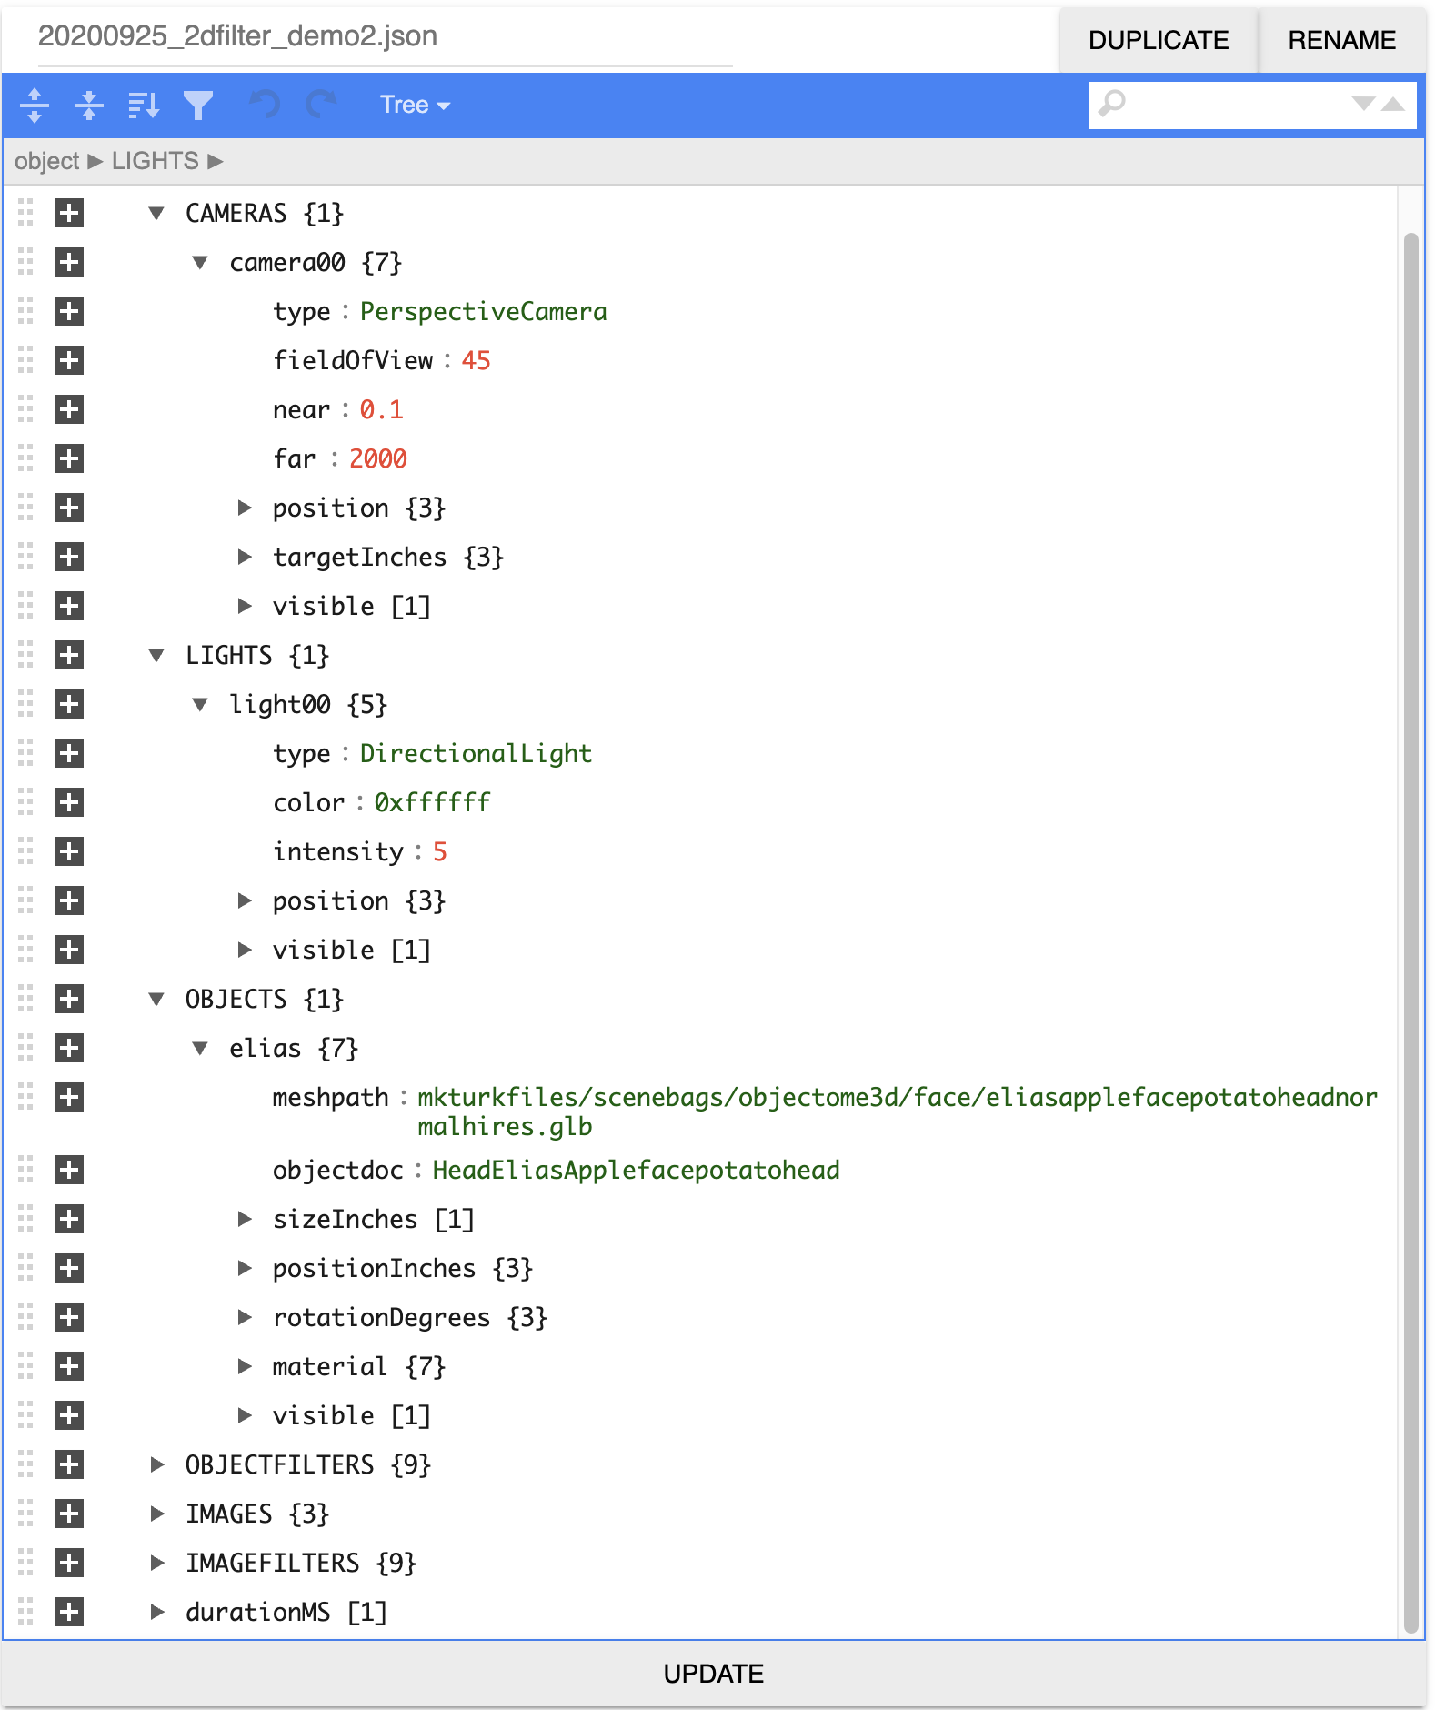The height and width of the screenshot is (1710, 1435).
Task: Collapse the light00 node
Action: coord(200,705)
